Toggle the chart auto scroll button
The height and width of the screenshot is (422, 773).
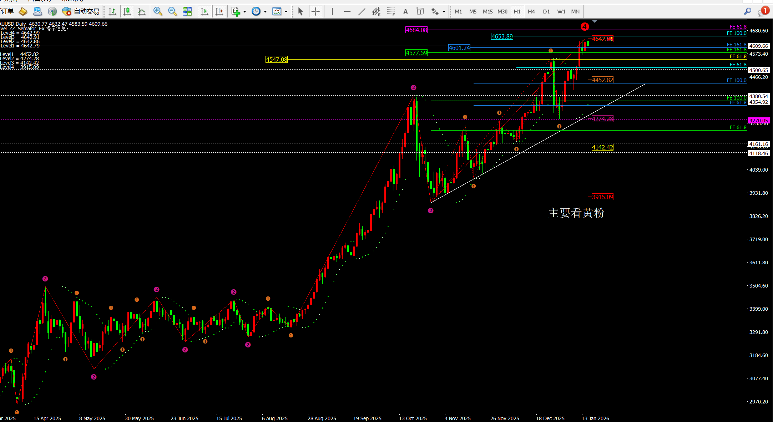204,11
